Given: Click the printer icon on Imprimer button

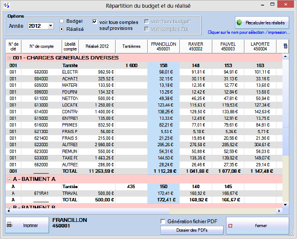Looking at the screenshot, I should 9,225.
